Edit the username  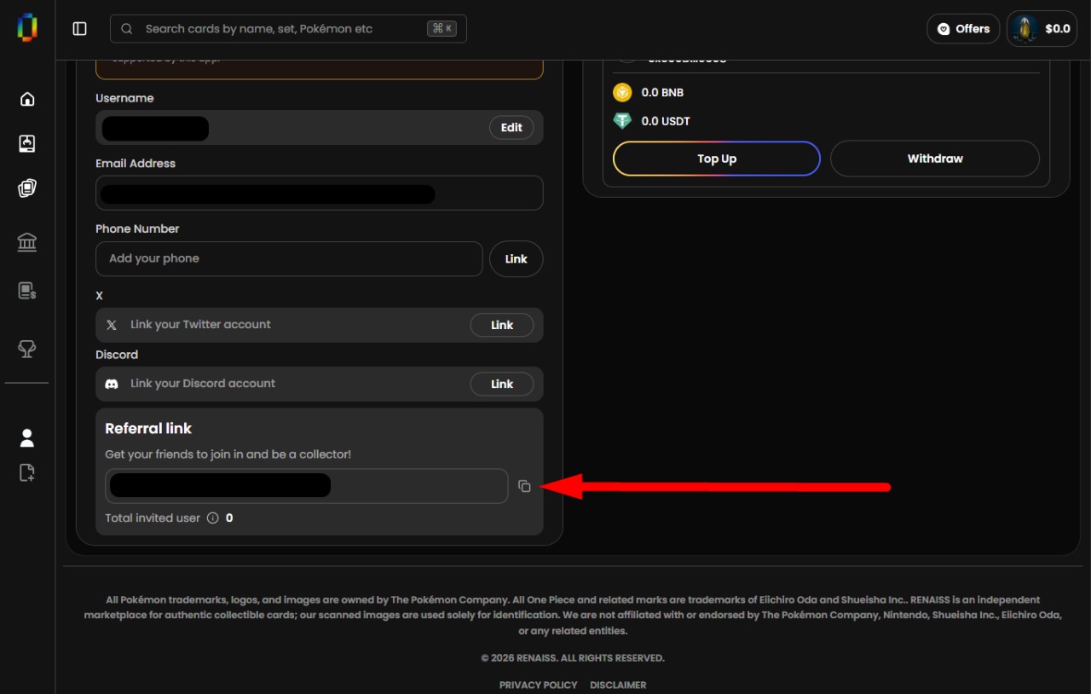(x=511, y=128)
